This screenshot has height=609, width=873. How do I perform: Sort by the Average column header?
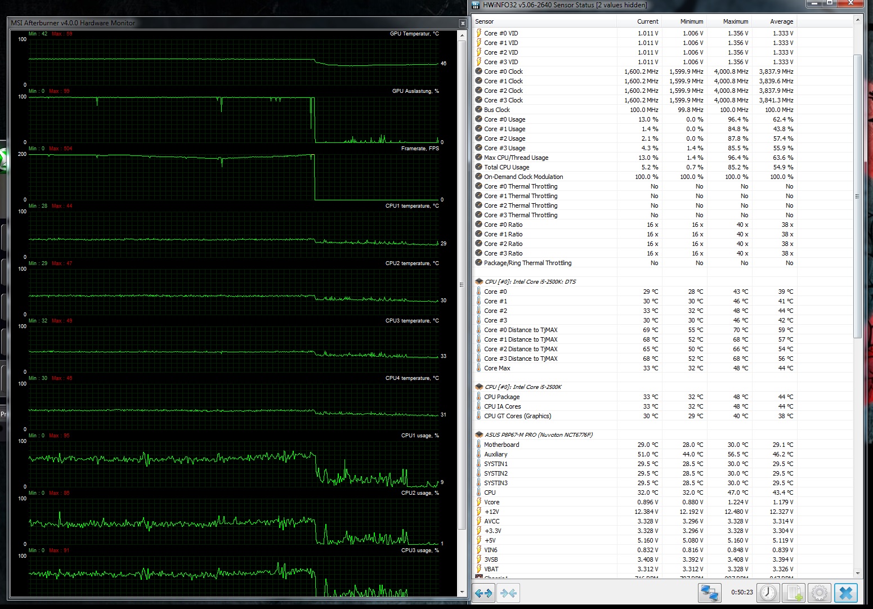point(774,21)
